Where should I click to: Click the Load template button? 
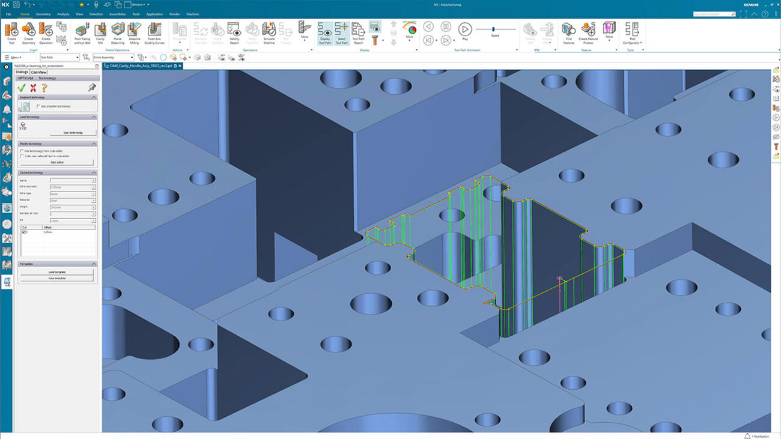[56, 272]
